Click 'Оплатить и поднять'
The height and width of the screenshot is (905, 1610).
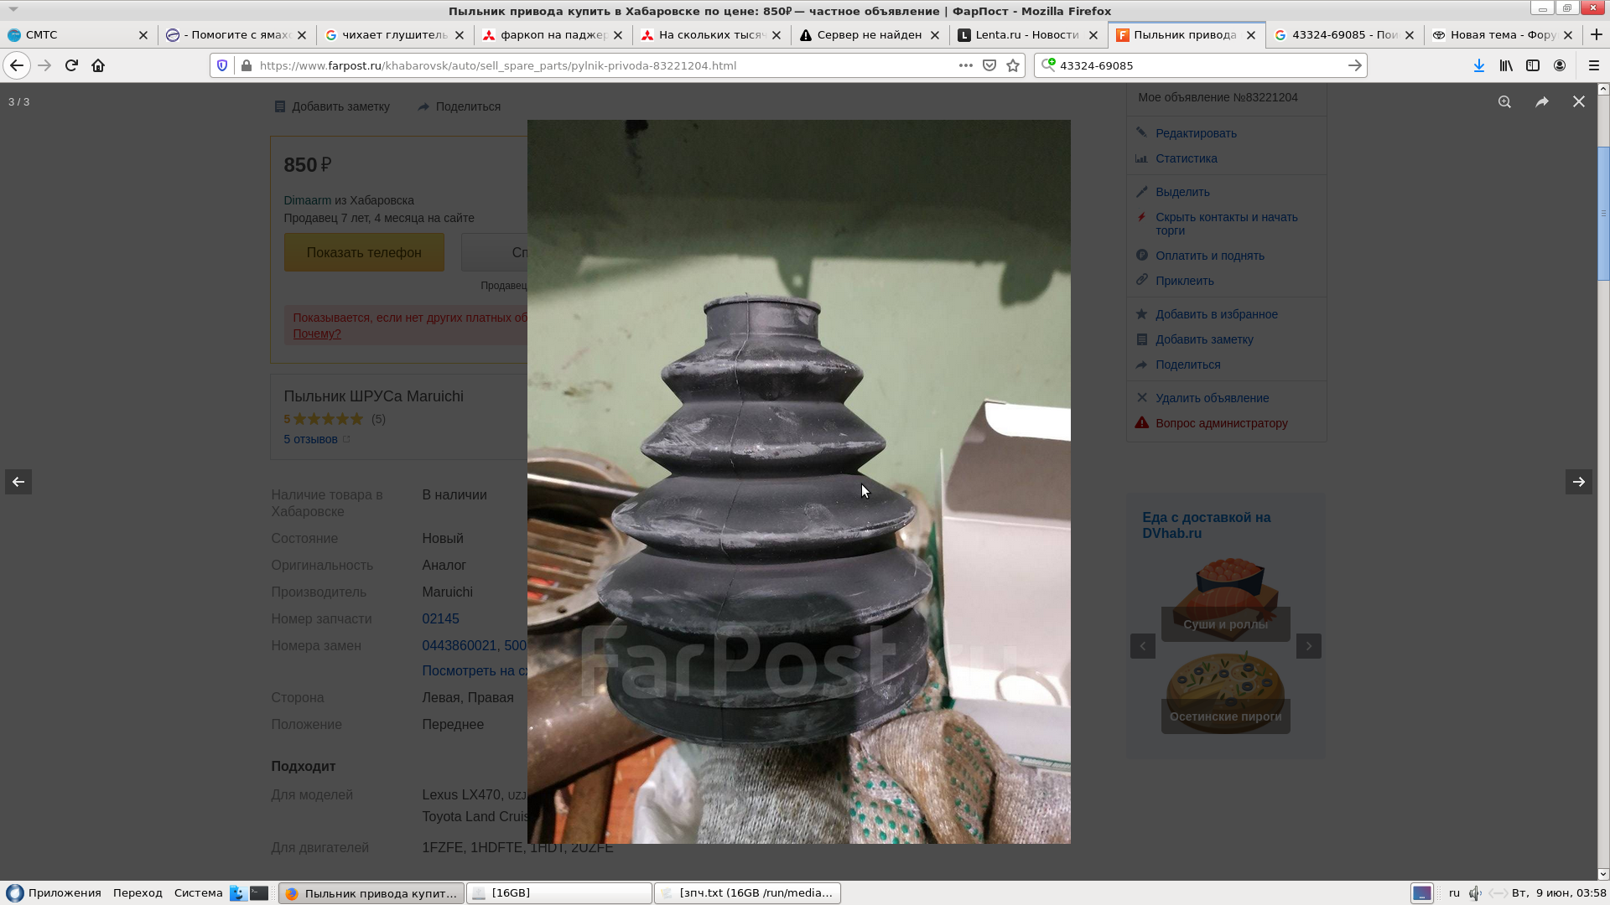click(1209, 256)
